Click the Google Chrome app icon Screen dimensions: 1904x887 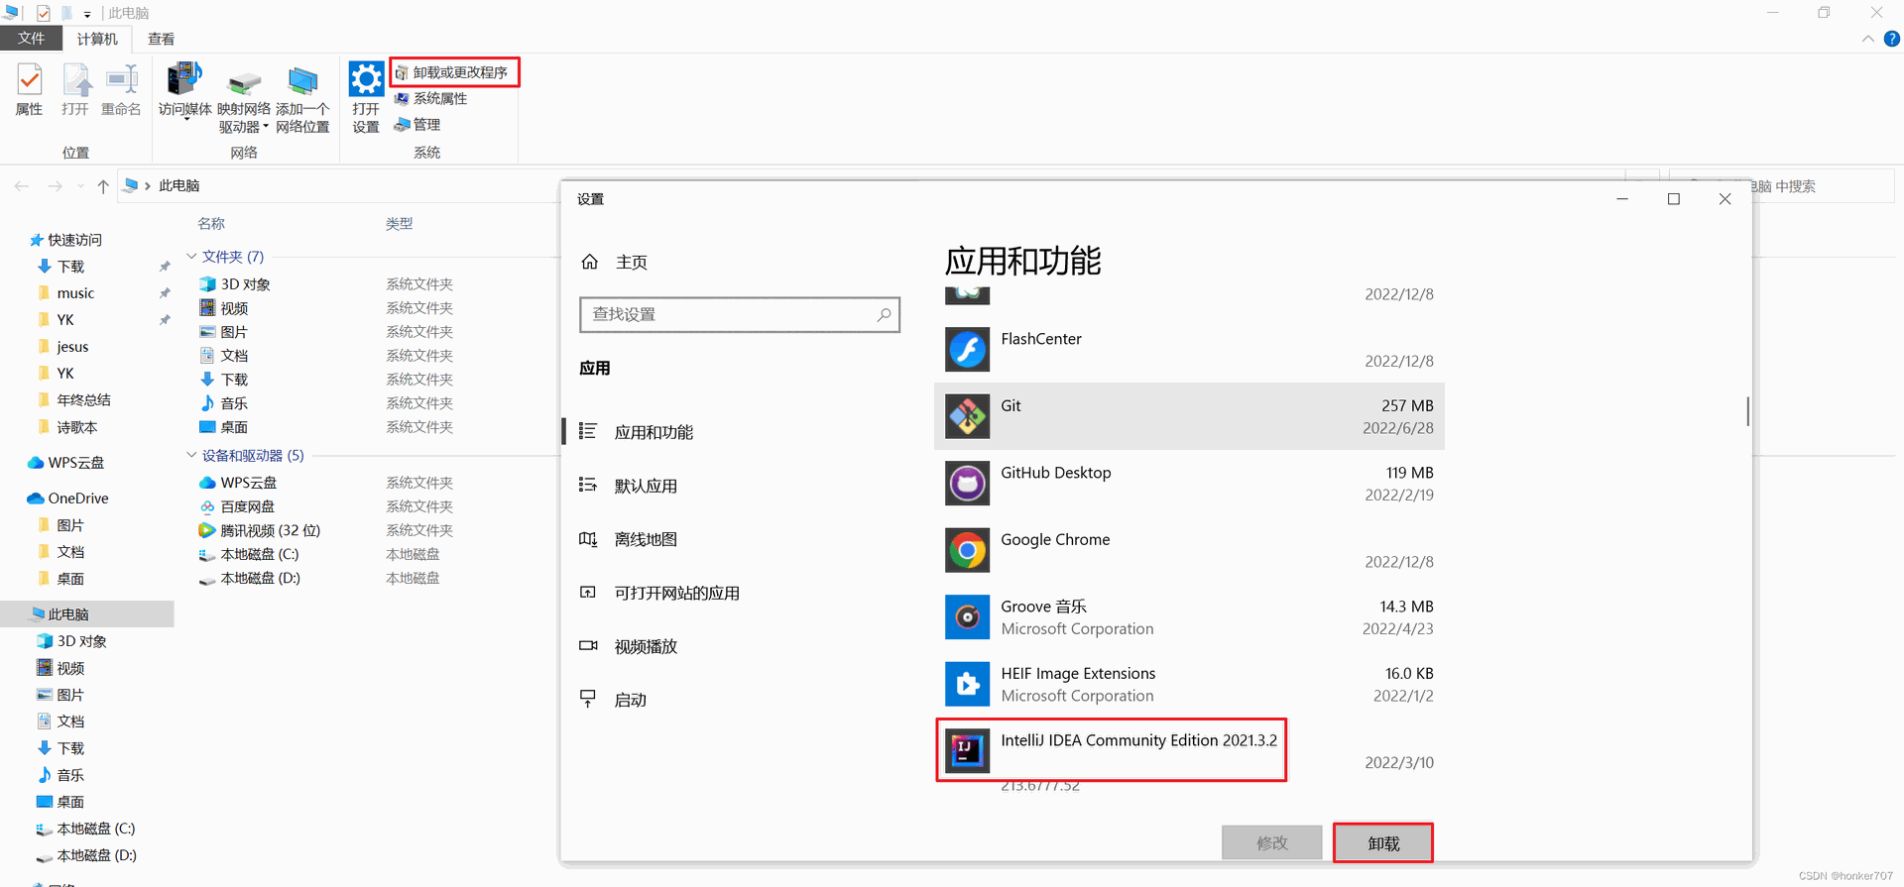click(967, 550)
